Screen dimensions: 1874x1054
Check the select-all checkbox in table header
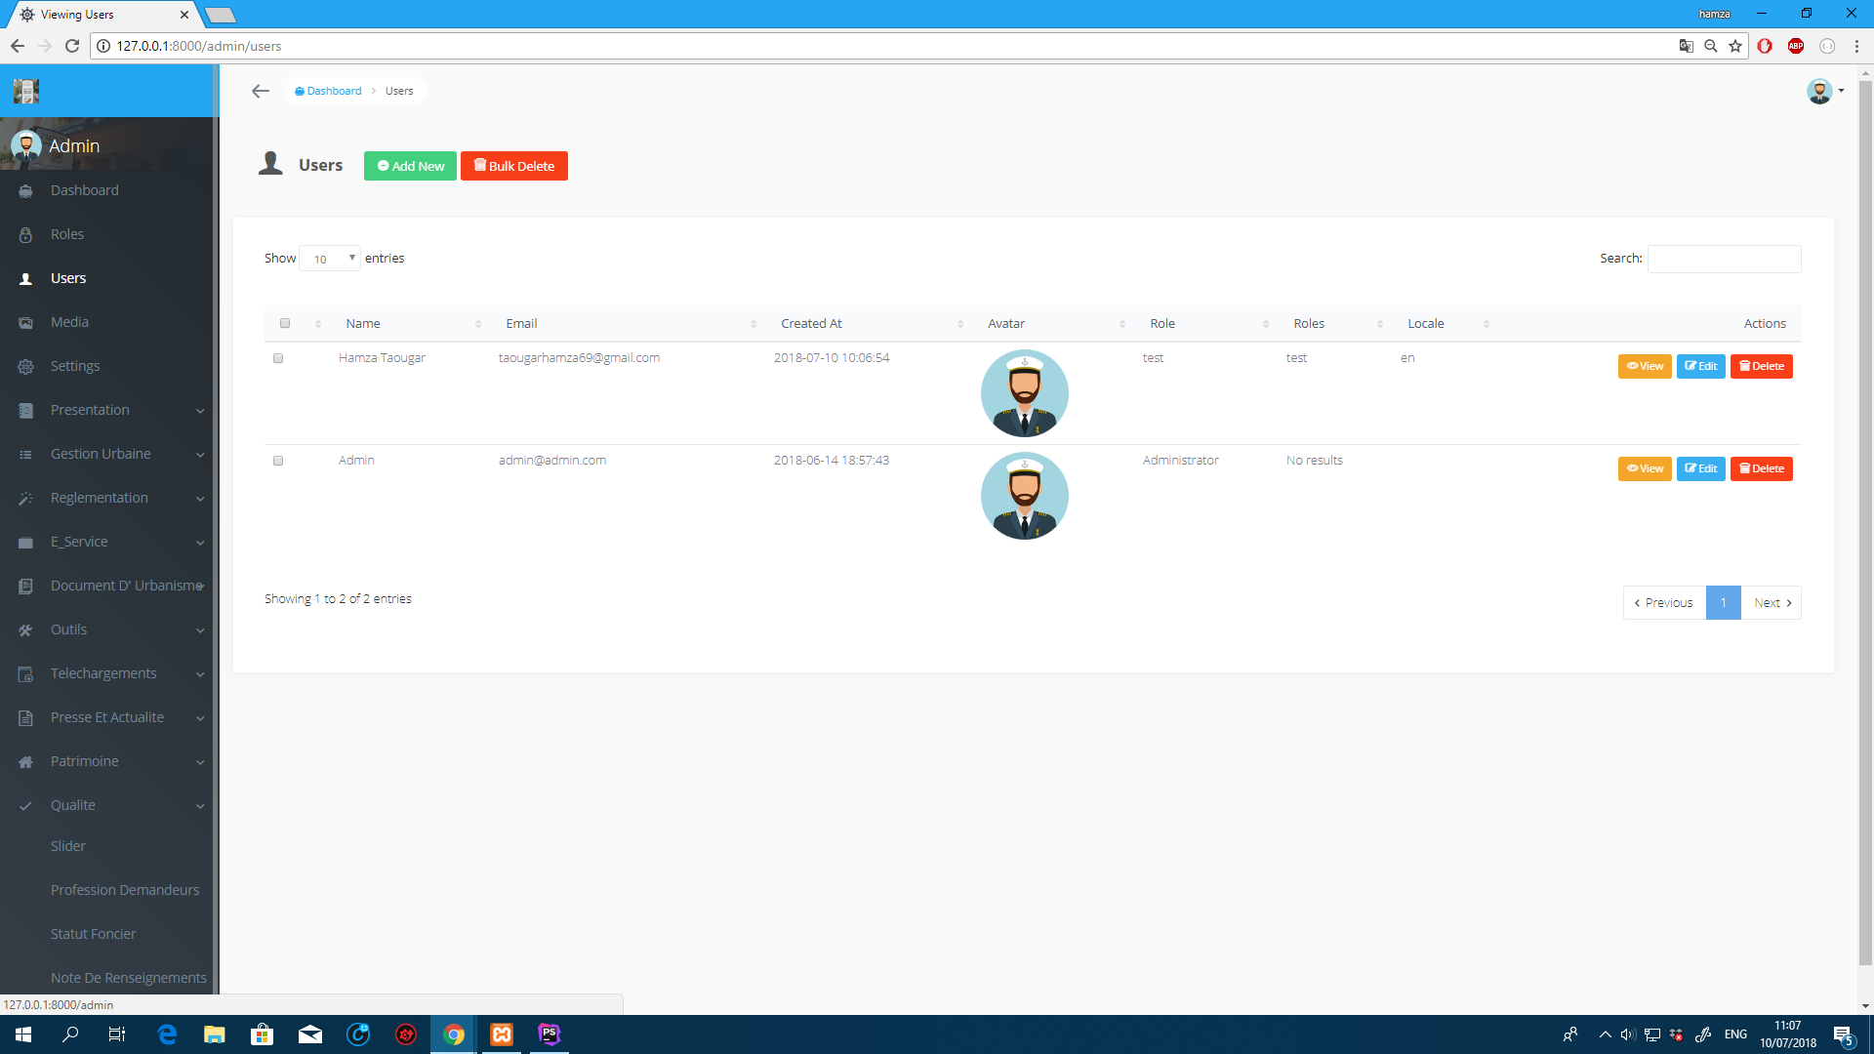285,323
